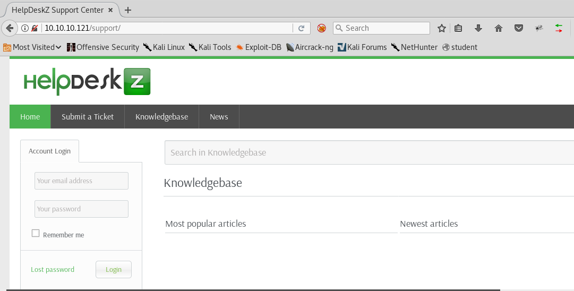Open the downloads arrow icon

(x=478, y=28)
